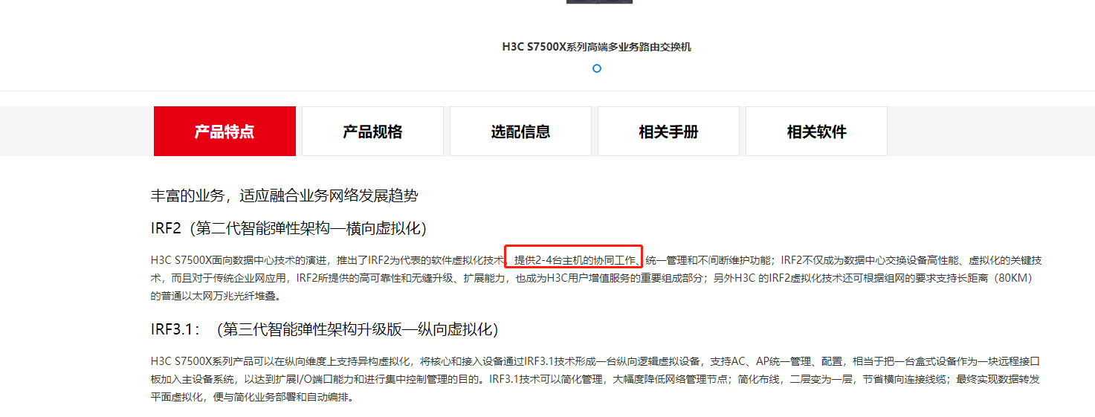
Task: Open the 选配信息 tab
Action: (520, 132)
